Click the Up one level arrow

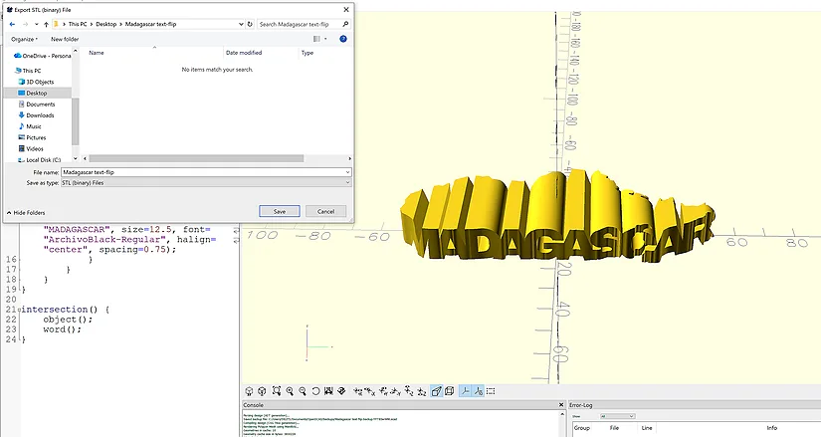pos(46,24)
